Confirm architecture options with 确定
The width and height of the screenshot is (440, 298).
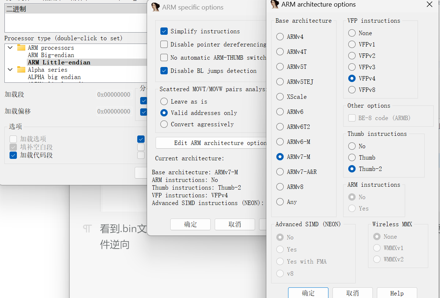coord(308,293)
